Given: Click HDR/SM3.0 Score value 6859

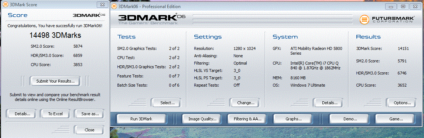Looking at the screenshot, I should pos(78,55).
